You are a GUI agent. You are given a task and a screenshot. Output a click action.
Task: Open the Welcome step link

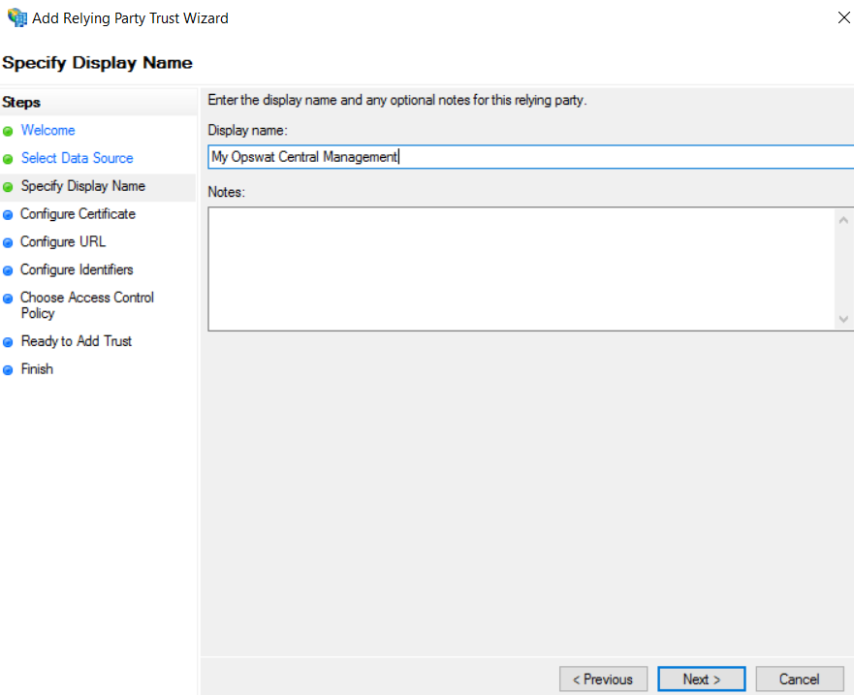(x=47, y=130)
